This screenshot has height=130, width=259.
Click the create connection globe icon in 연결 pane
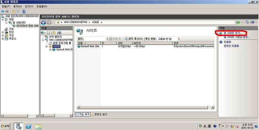click(x=42, y=33)
